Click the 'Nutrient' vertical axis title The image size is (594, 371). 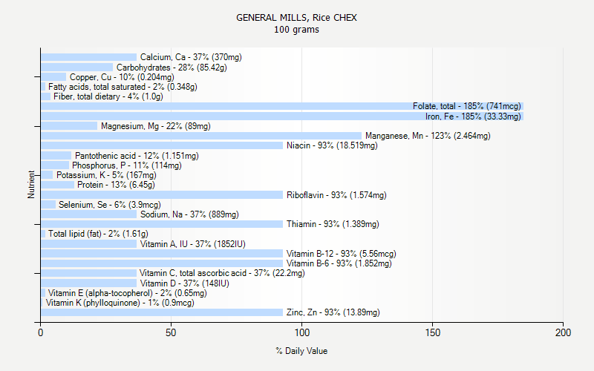[31, 184]
